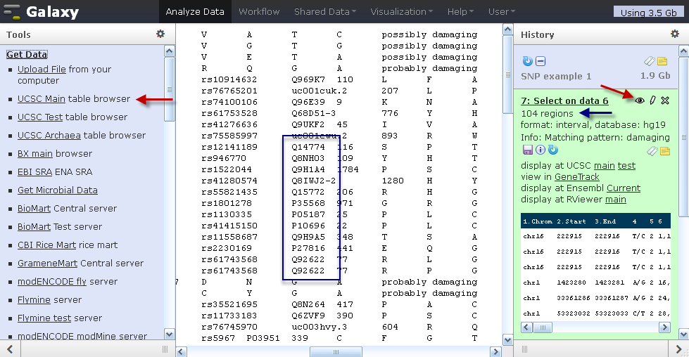Collapse the Tools panel with the left chevron

[x=10, y=349]
